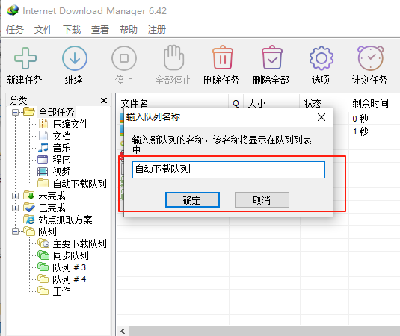Close the 输入队列名称 dialog
Viewport: 400px width, 336px height.
tap(321, 117)
